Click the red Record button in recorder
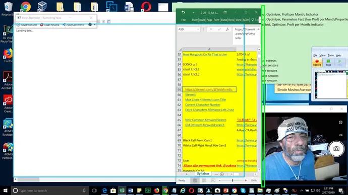 [x=317, y=62]
